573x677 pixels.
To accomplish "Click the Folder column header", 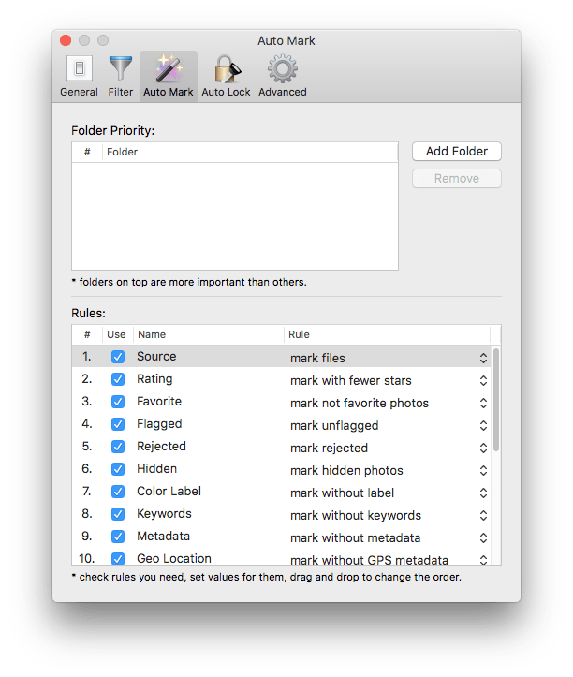I will [x=250, y=152].
